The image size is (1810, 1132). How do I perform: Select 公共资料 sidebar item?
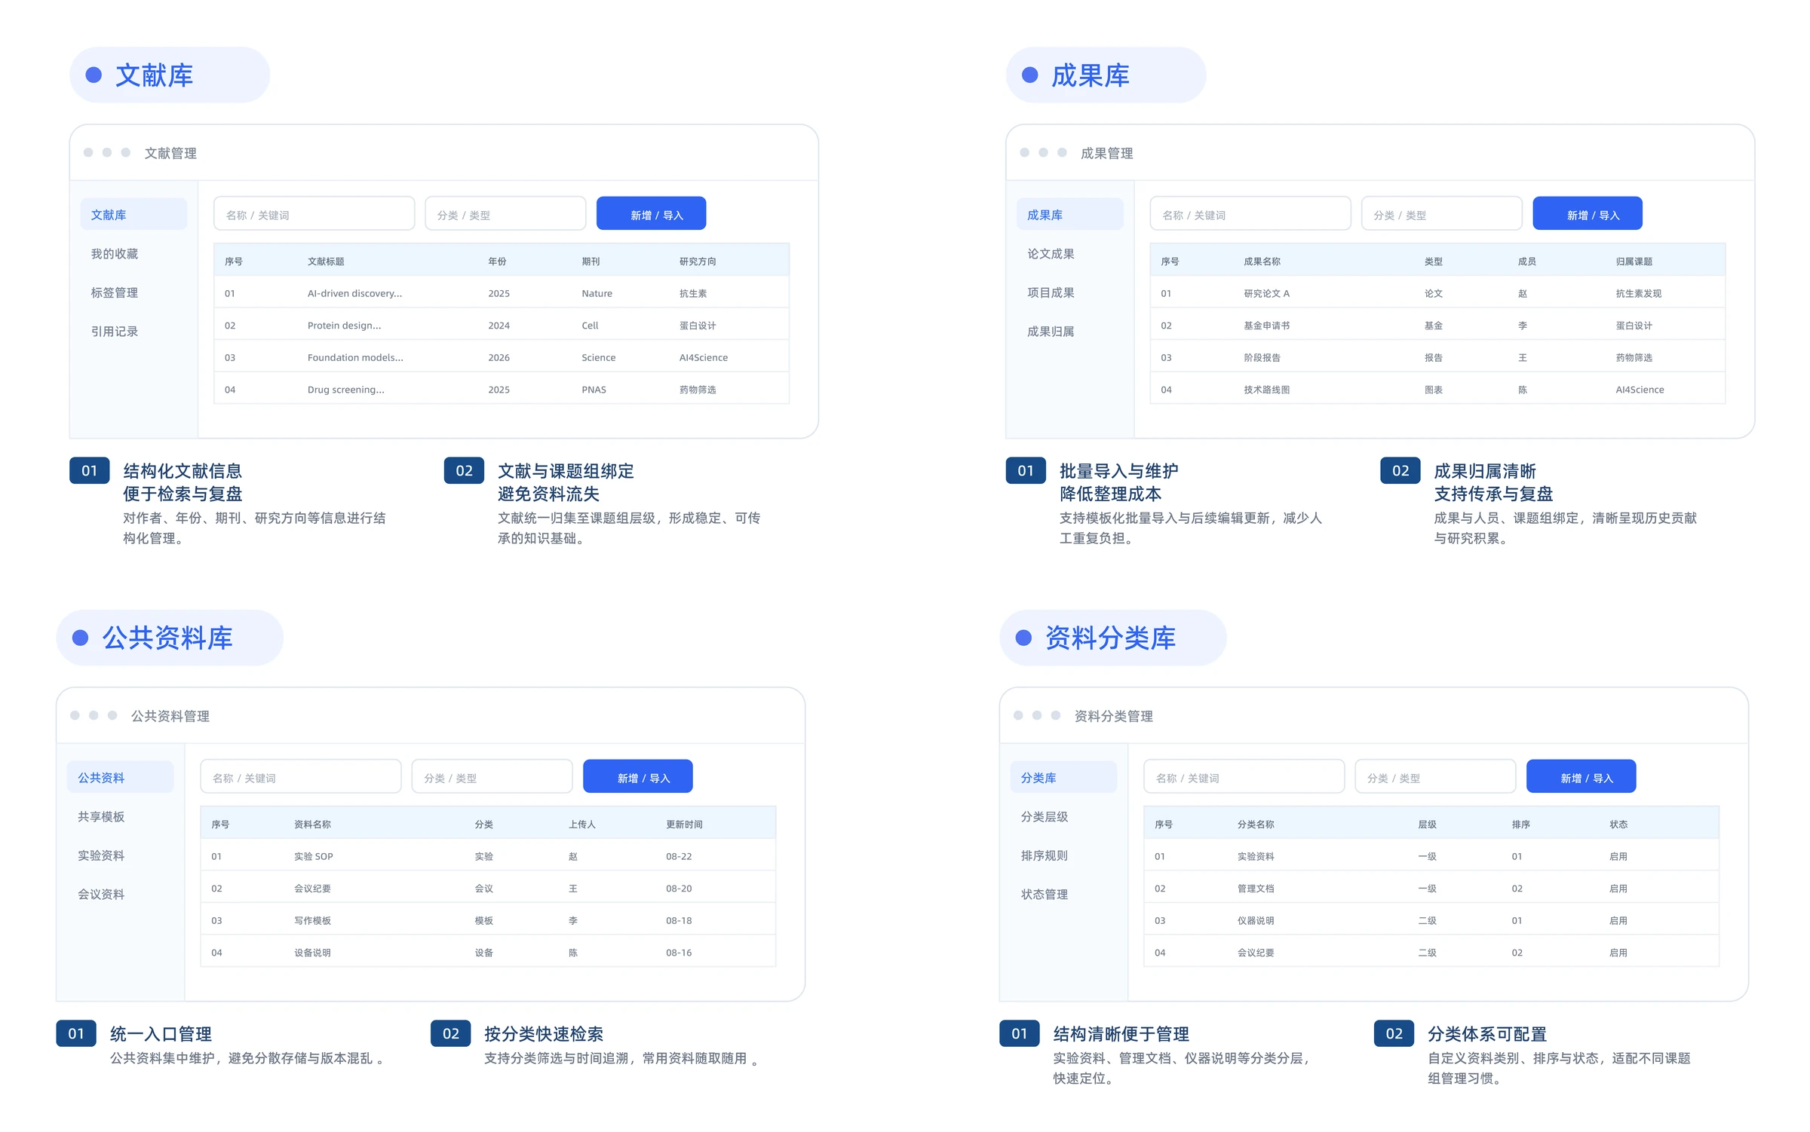point(121,776)
